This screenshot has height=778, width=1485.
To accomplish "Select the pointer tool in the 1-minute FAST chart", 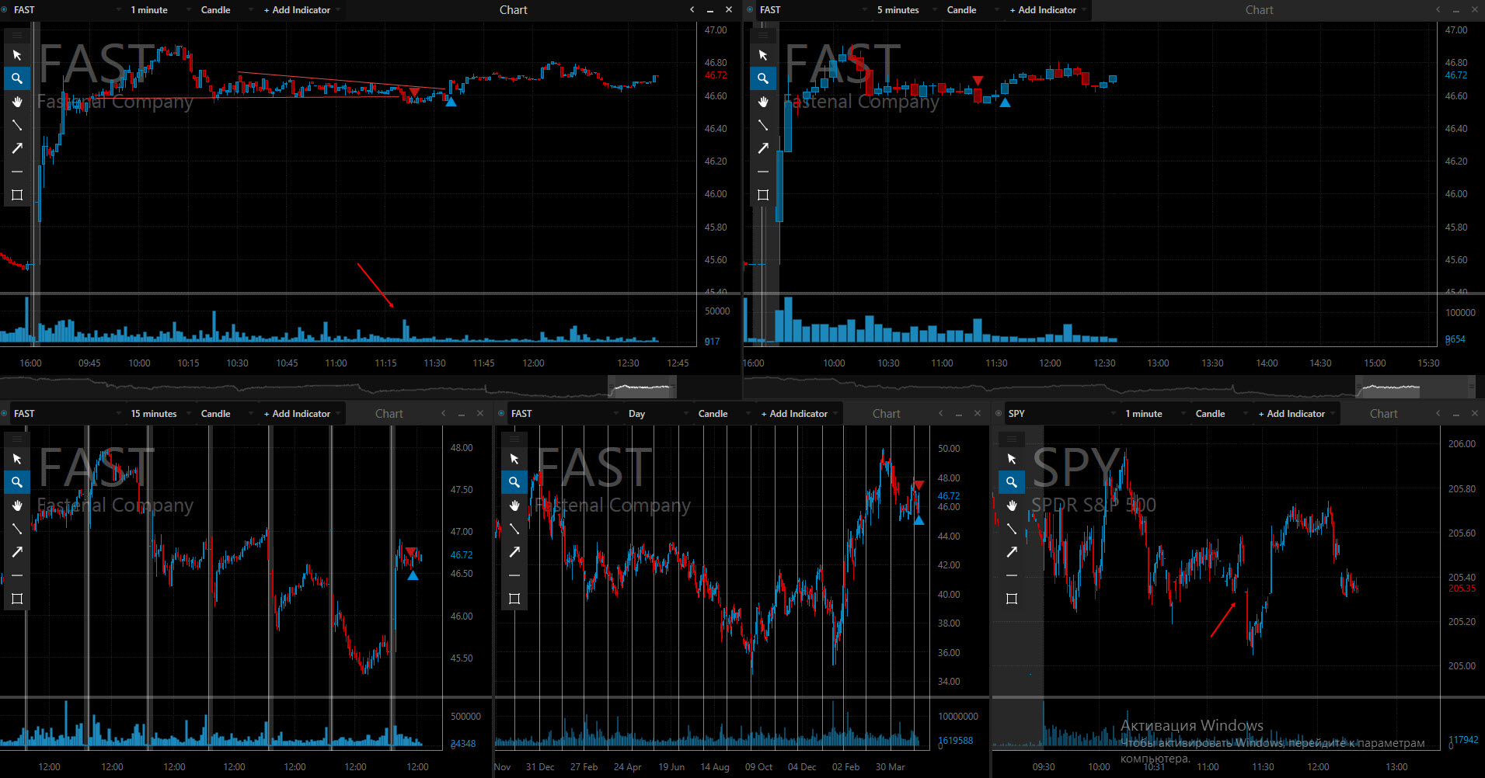I will click(x=17, y=55).
